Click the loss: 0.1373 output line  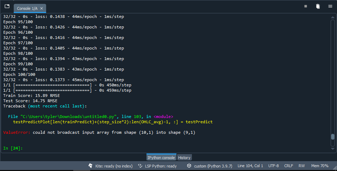[x=63, y=80]
